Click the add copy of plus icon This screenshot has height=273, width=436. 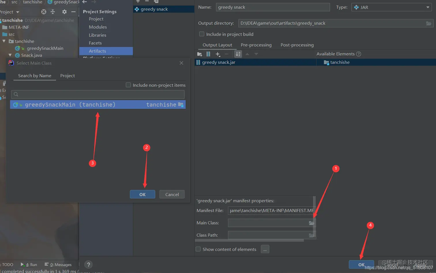coord(218,54)
